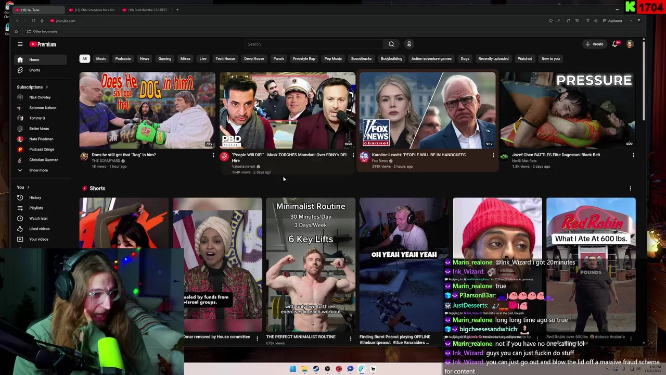
Task: Open options menu for Jozef Chen video
Action: coord(633,155)
